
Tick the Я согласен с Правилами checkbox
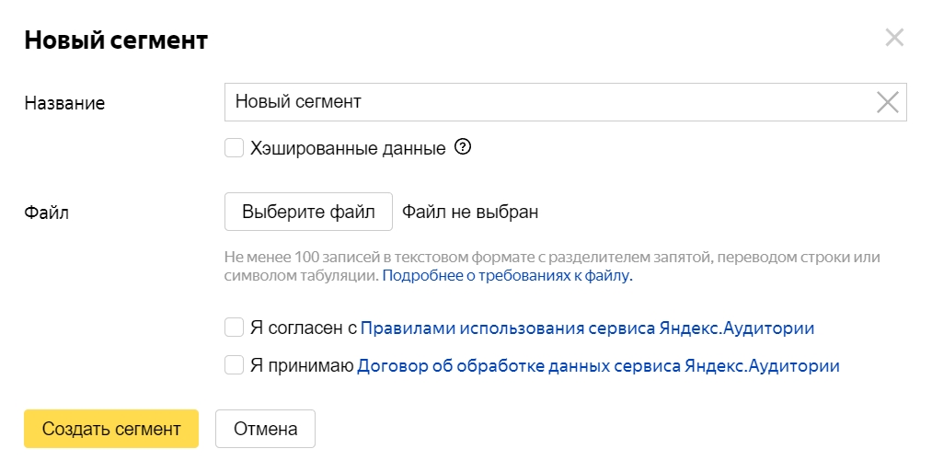(x=235, y=328)
